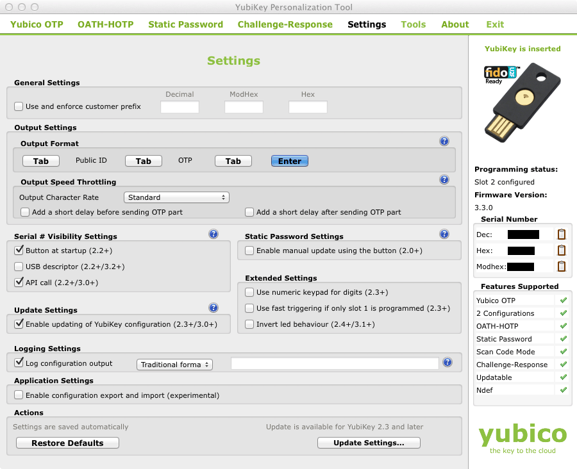Toggle the first Tab button before Public ID
The height and width of the screenshot is (469, 577).
(x=41, y=161)
